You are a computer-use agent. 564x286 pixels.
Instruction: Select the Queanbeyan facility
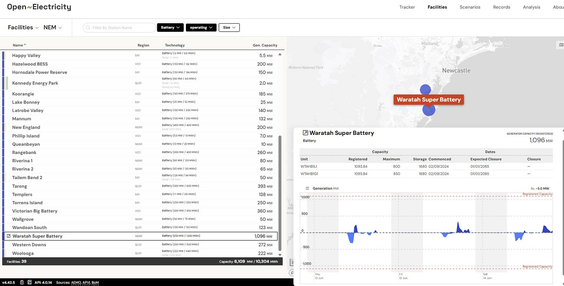click(x=140, y=144)
